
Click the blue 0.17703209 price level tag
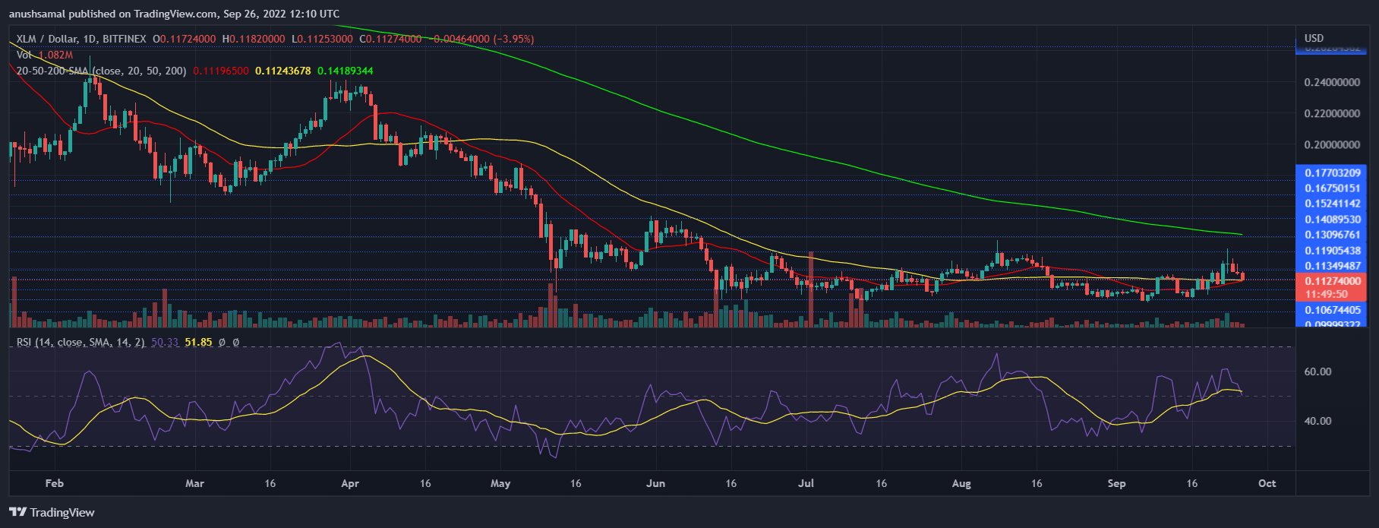pyautogui.click(x=1332, y=173)
